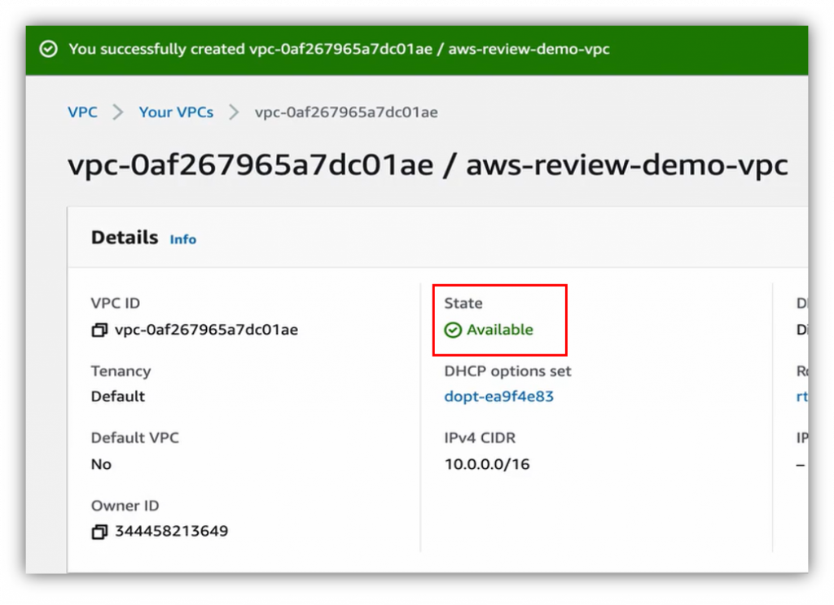Screen dimensions: 834x605
Task: Click the success message text in the banner
Action: pos(340,49)
